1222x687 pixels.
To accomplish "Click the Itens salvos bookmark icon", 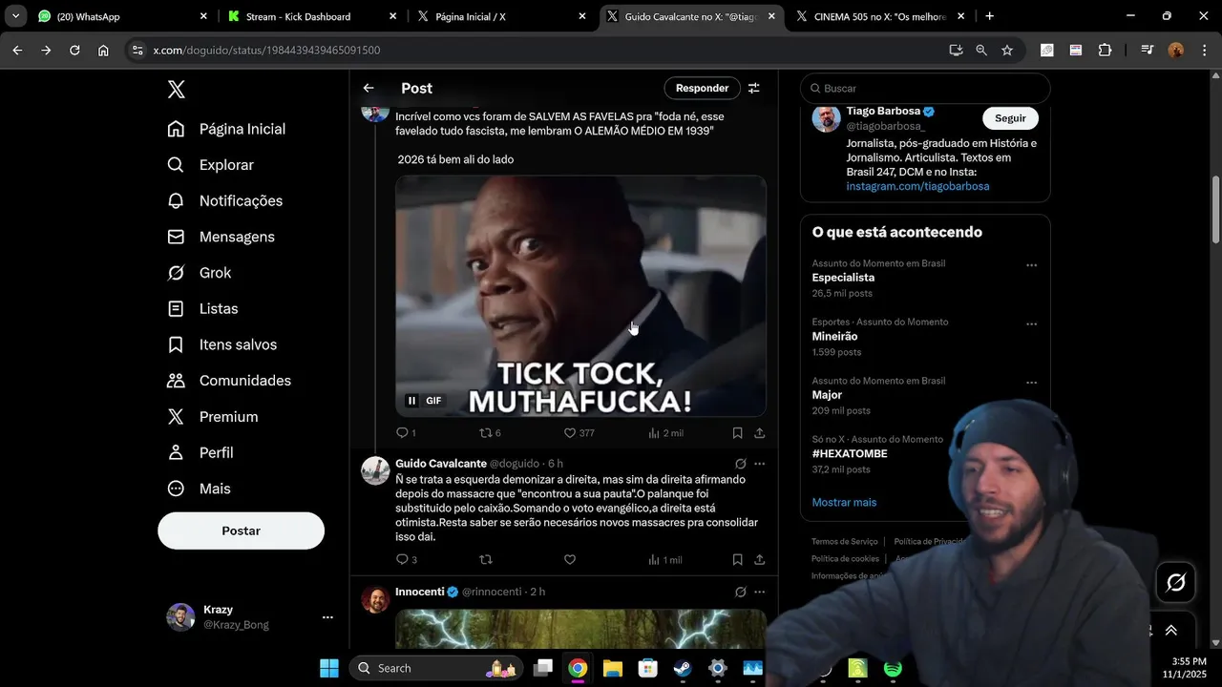I will click(x=176, y=344).
